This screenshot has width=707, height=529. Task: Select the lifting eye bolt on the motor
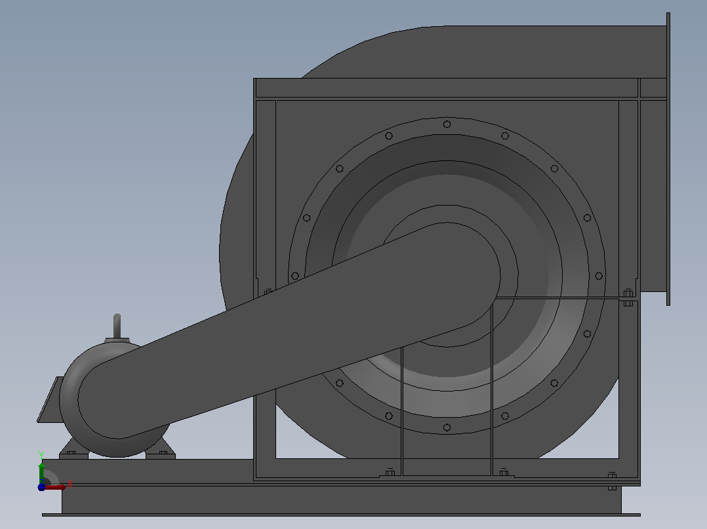tap(117, 327)
